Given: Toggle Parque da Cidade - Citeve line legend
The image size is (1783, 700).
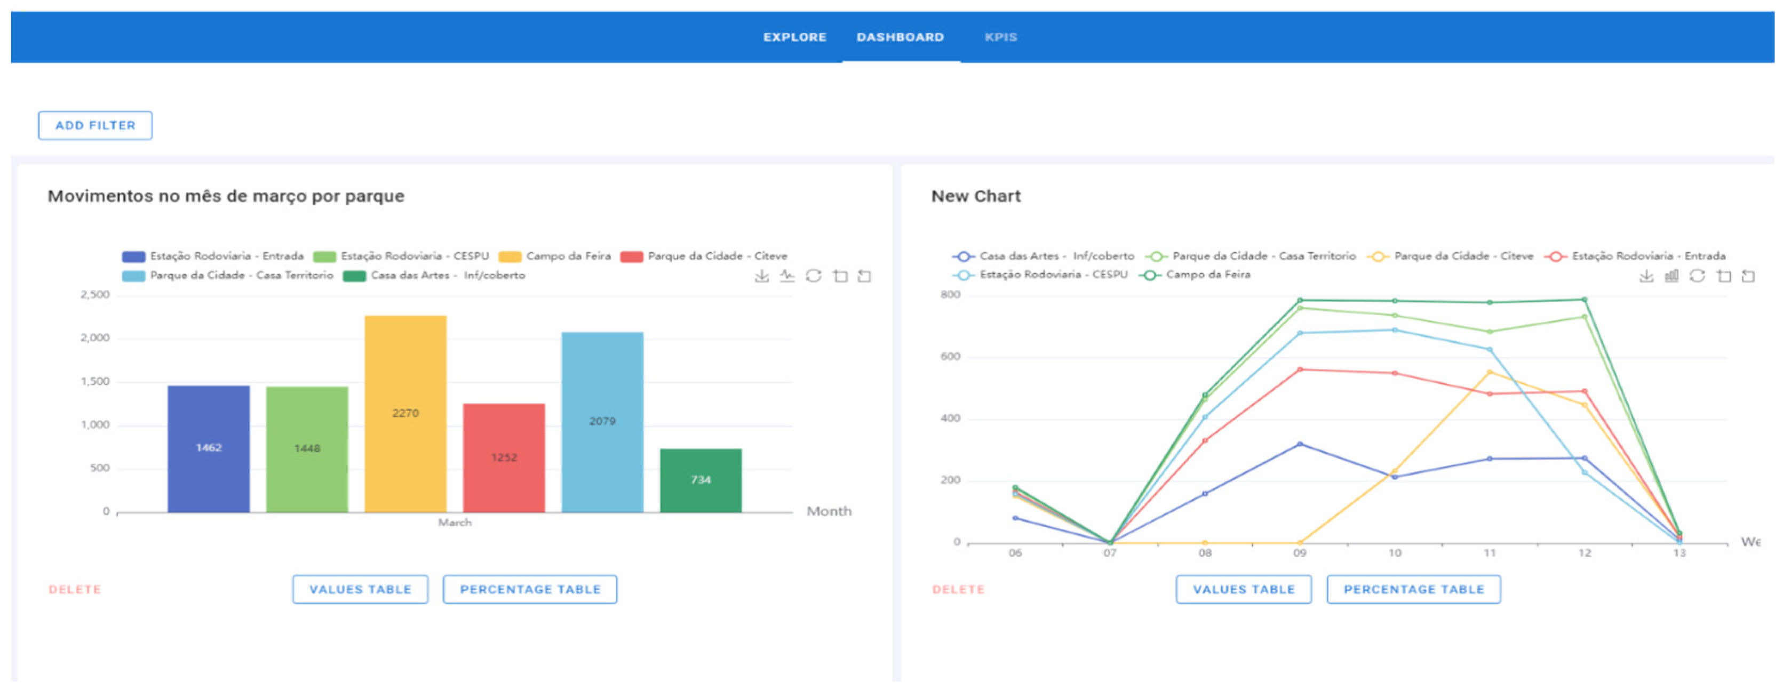Looking at the screenshot, I should (1451, 256).
